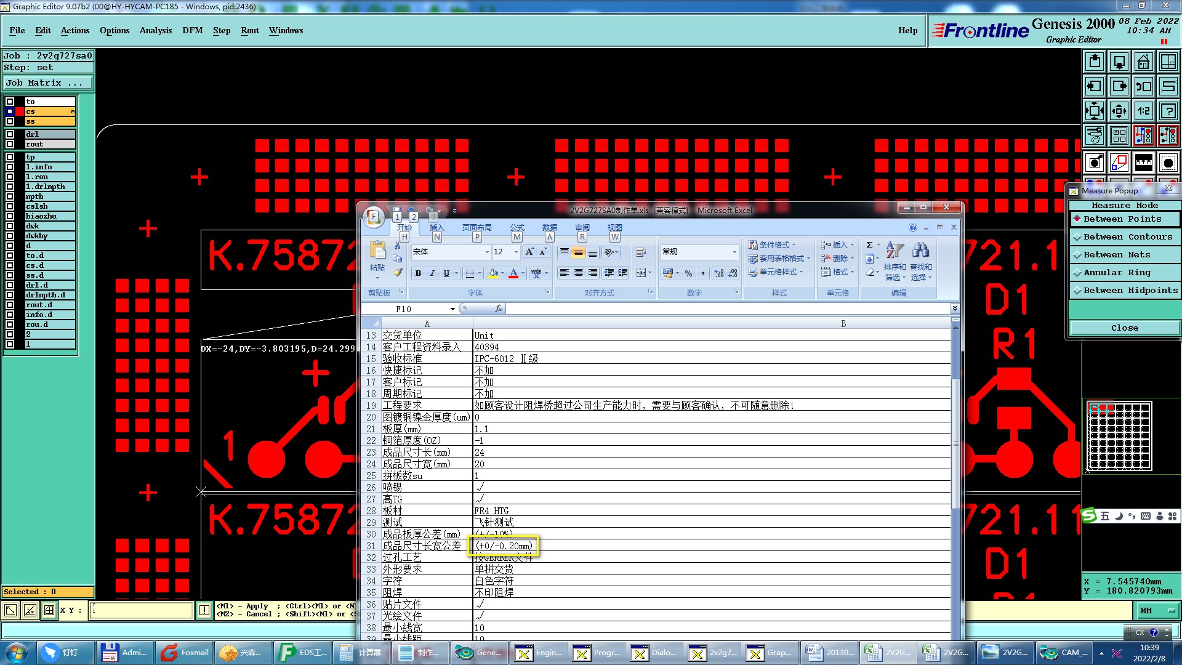Image resolution: width=1182 pixels, height=665 pixels.
Task: Select the Between Nets measure mode
Action: pos(1125,255)
